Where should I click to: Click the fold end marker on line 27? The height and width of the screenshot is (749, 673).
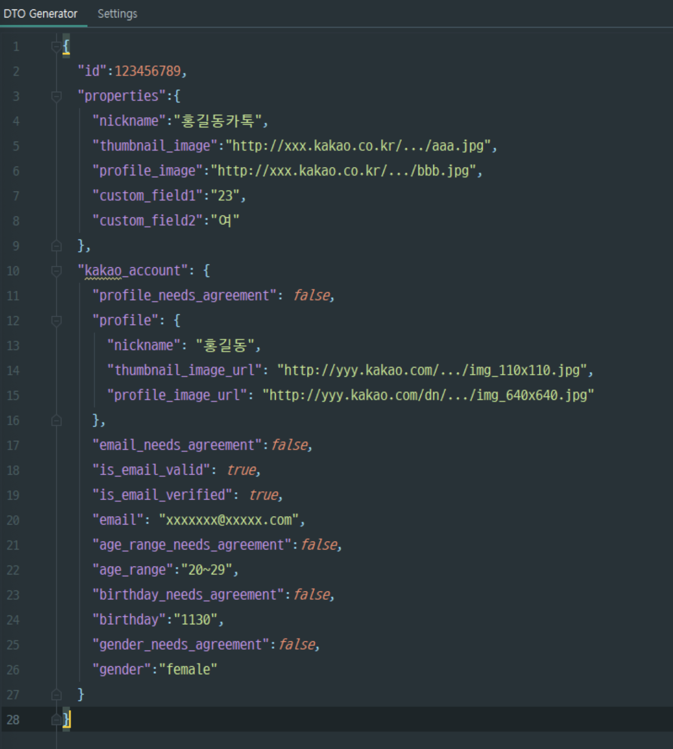[x=56, y=695]
